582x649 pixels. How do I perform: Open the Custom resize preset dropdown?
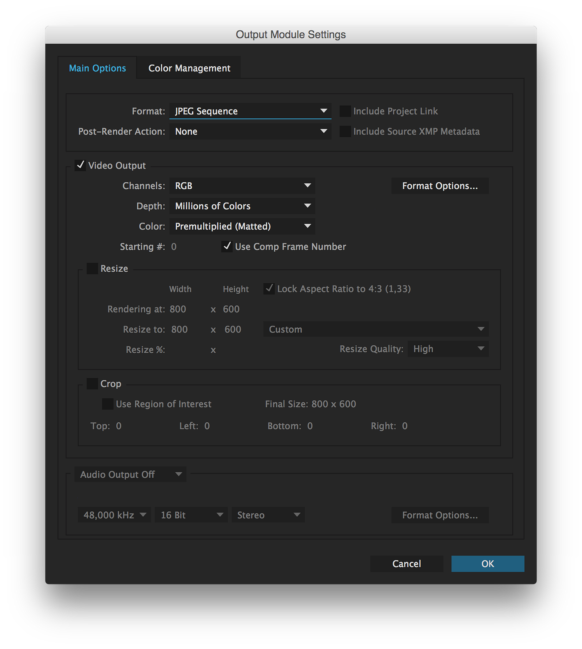coord(376,329)
